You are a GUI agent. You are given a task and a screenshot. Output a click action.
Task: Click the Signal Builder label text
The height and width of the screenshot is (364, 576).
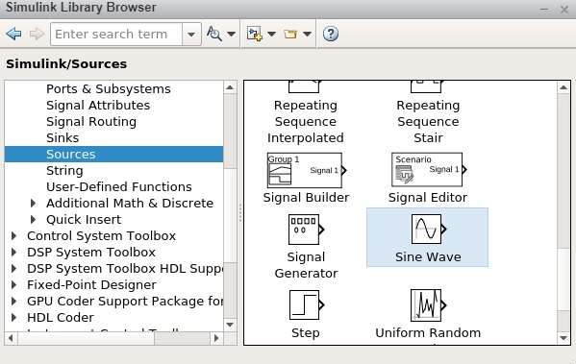[x=306, y=198]
